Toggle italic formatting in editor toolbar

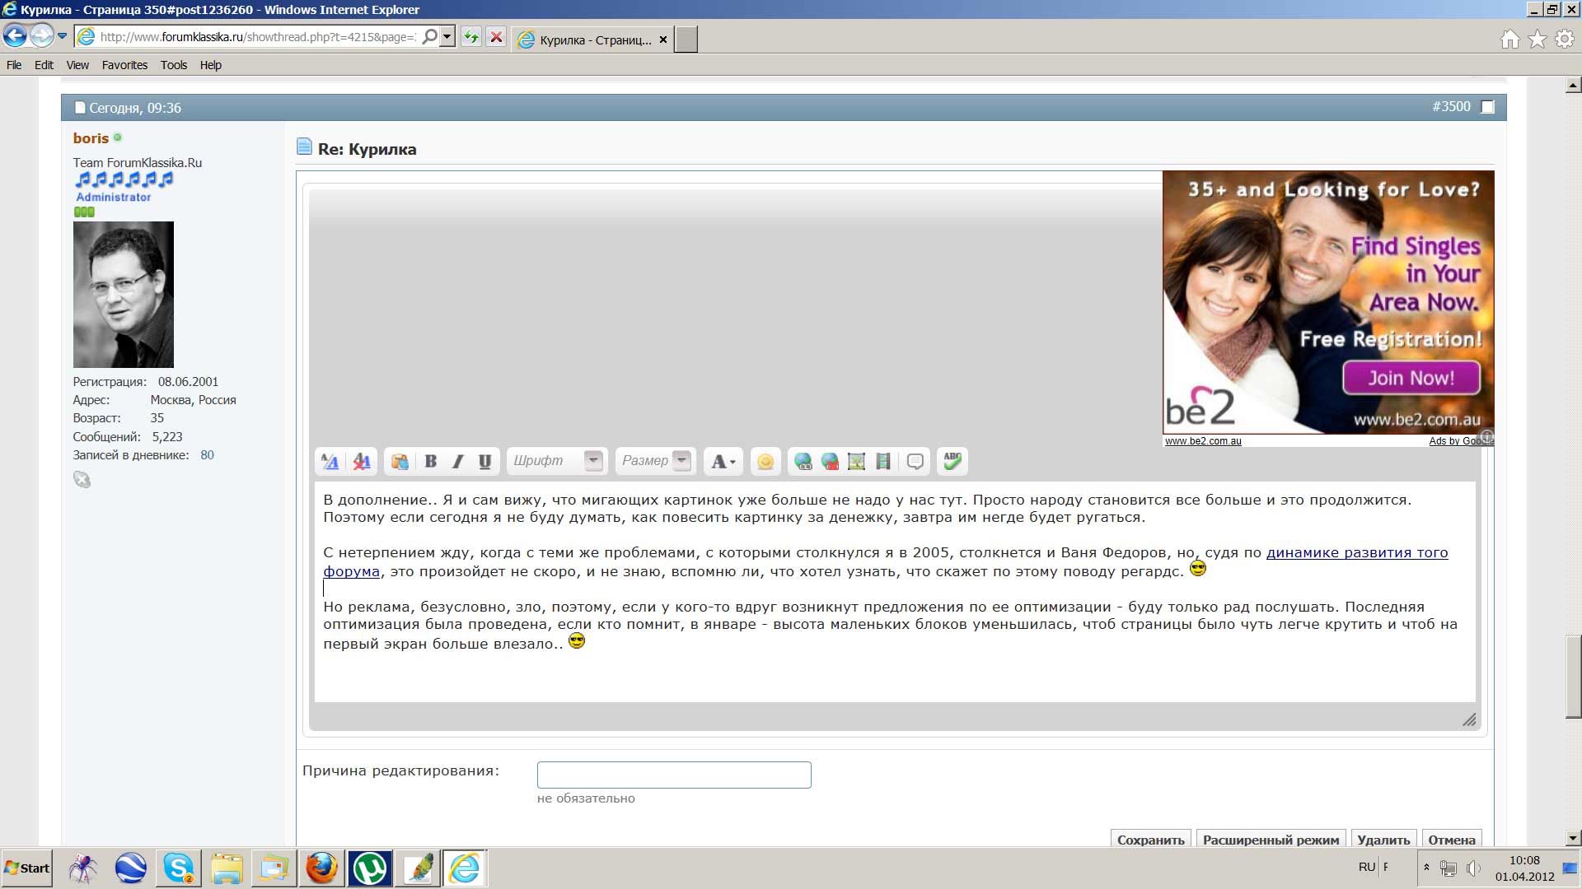tap(457, 462)
